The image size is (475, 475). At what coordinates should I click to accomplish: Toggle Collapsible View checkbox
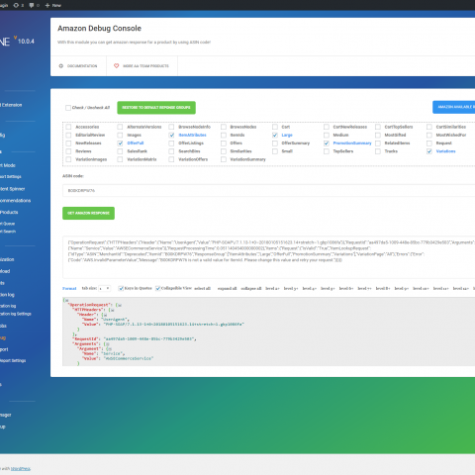(157, 288)
